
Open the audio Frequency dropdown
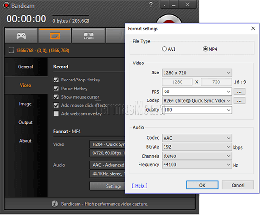[197, 165]
